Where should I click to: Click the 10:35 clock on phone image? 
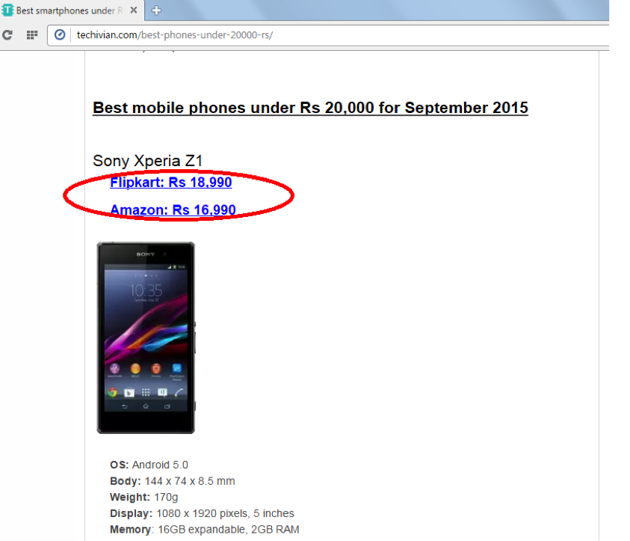coord(146,290)
